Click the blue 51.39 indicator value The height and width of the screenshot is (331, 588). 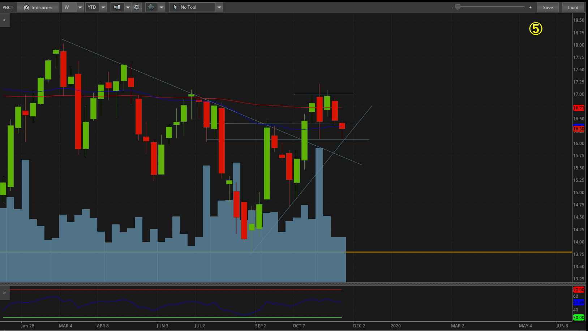coord(579,302)
